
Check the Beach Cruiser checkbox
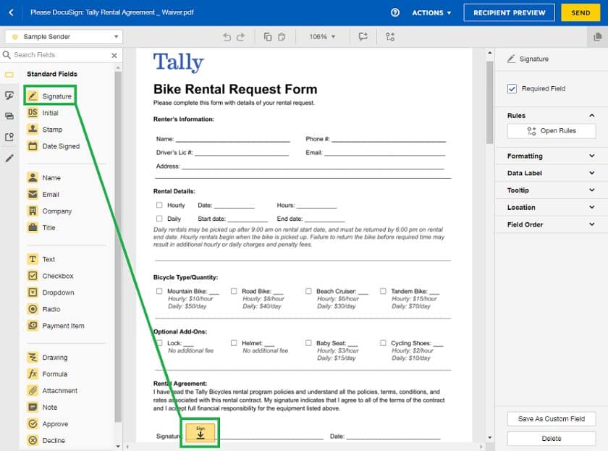308,291
